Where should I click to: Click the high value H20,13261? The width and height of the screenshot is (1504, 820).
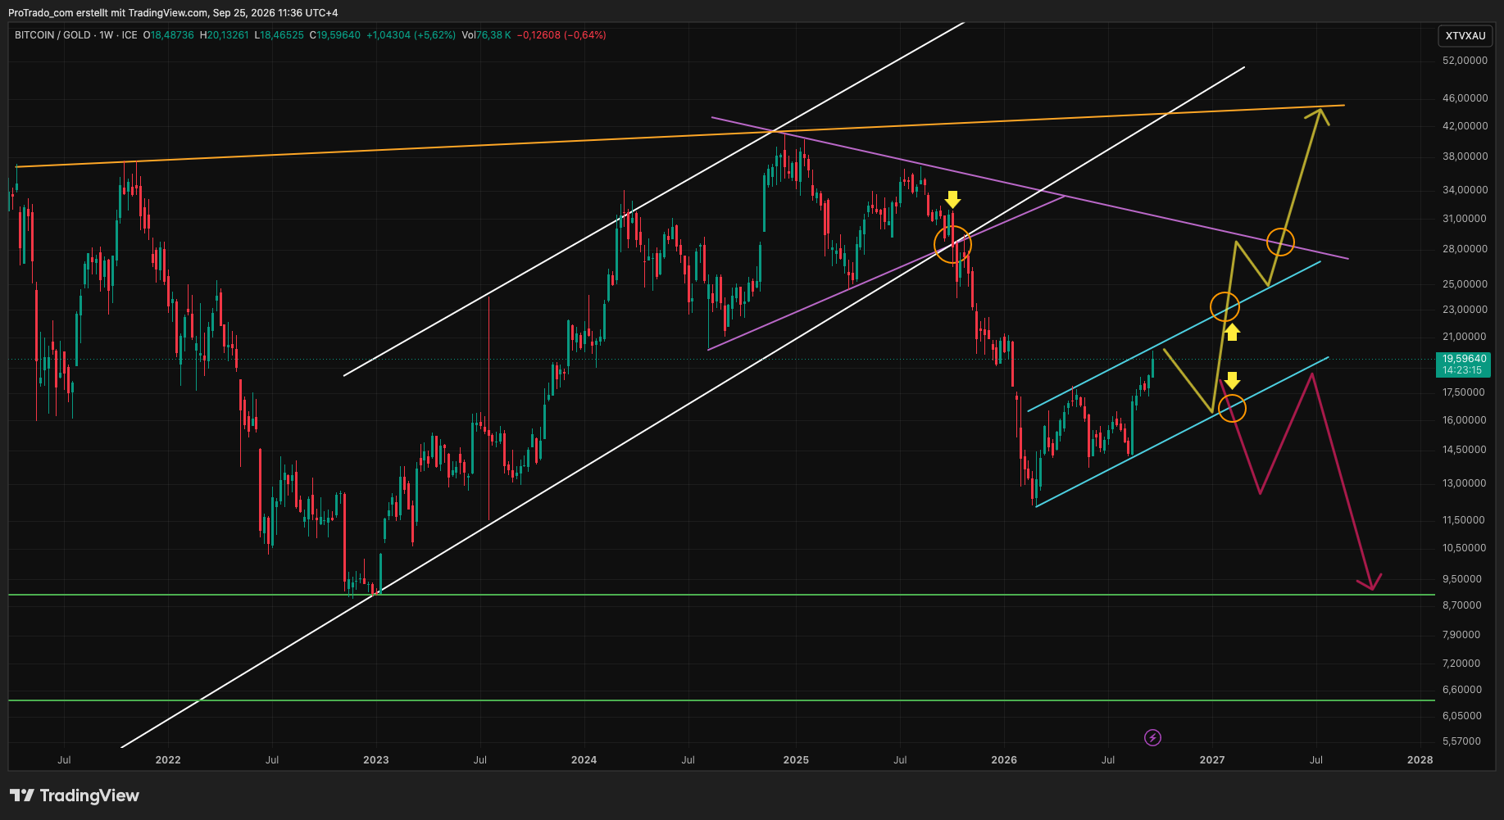tap(225, 35)
